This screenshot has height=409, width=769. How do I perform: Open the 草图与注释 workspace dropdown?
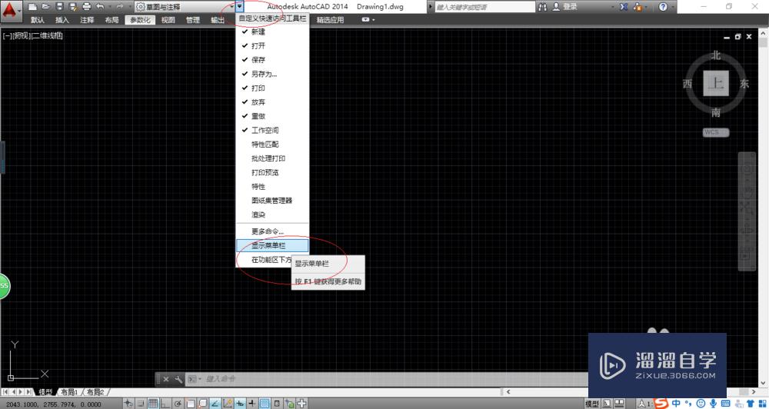coord(185,7)
